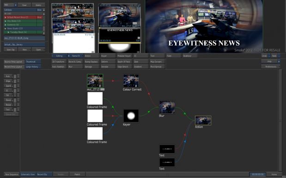286x178 pixels.
Task: Select the mxi_2713 source clip node
Action: 95,81
